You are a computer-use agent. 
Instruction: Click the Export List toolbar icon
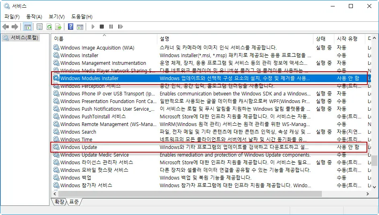pyautogui.click(x=58, y=27)
